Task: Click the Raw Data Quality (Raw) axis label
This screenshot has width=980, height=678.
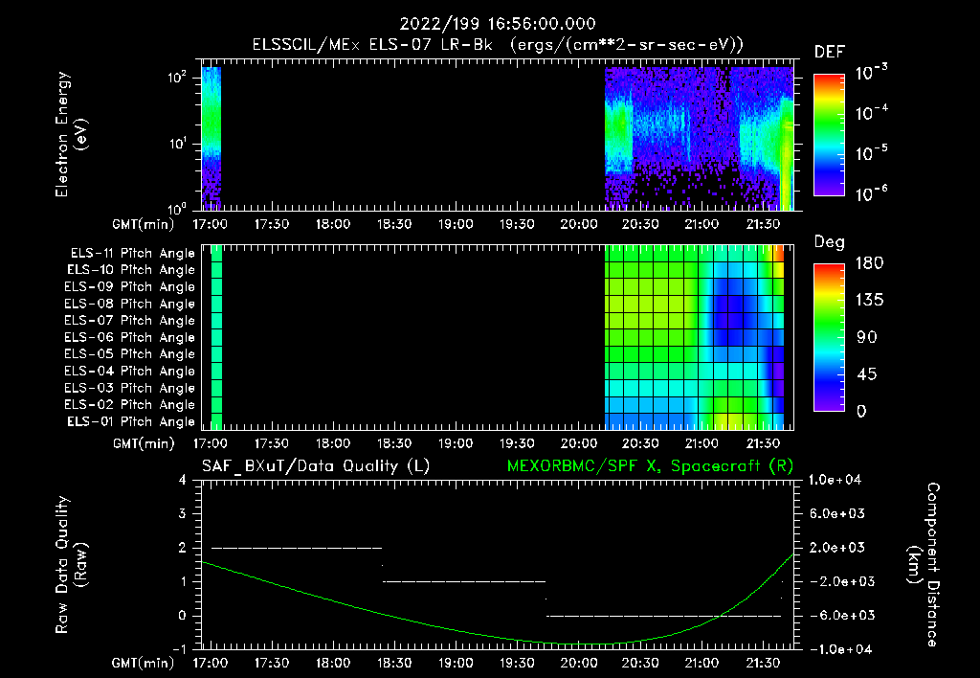Action: point(71,565)
